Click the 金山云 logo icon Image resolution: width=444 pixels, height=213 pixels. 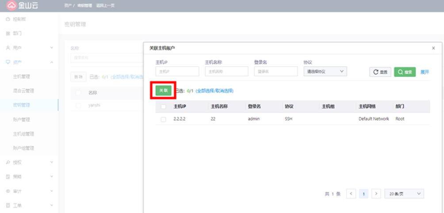[11, 6]
